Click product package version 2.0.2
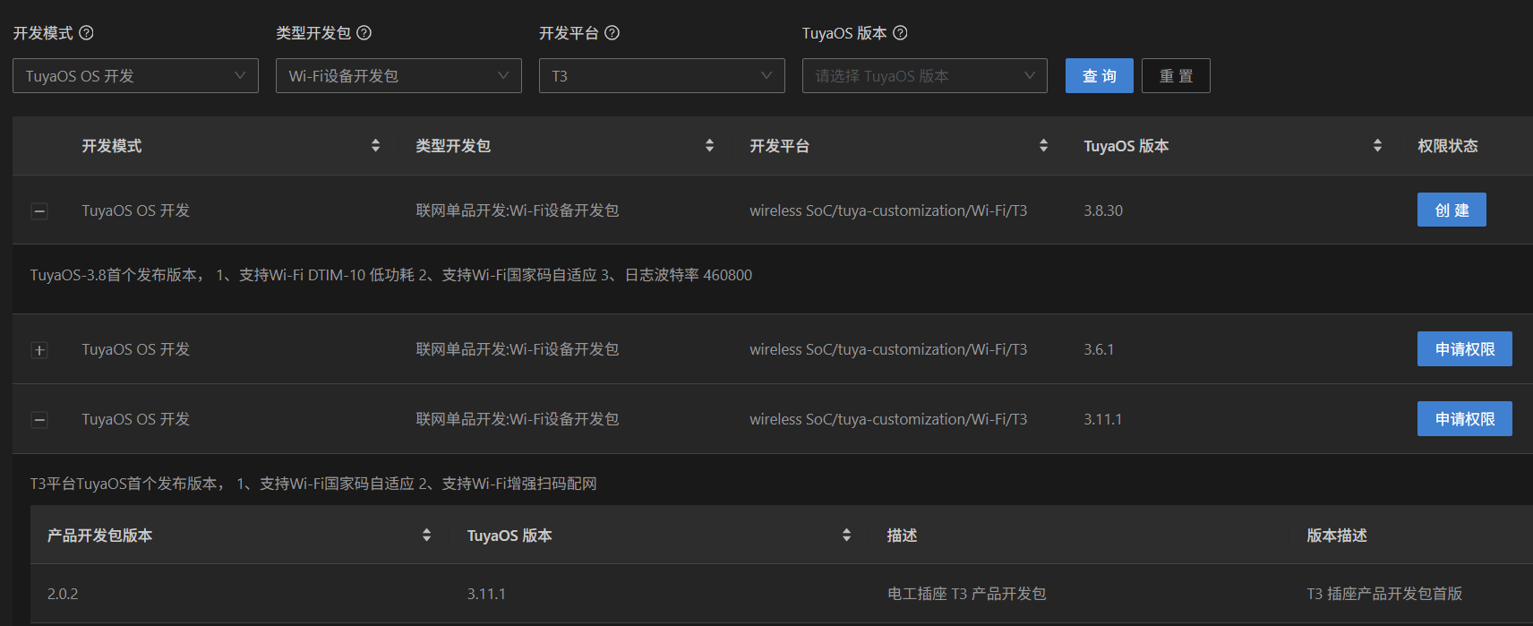This screenshot has height=626, width=1533. tap(63, 594)
